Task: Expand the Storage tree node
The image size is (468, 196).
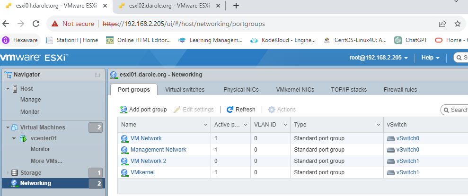Action: tap(8, 173)
